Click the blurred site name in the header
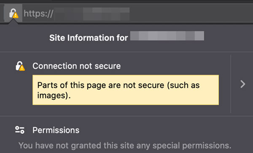This screenshot has height=153, width=253. coord(167,36)
